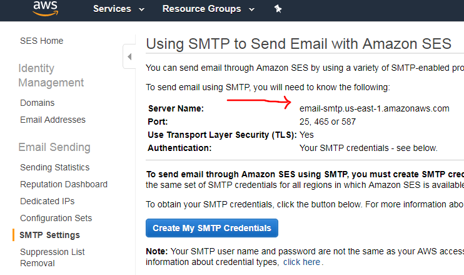Image resolution: width=464 pixels, height=275 pixels.
Task: Open Domains under Identity Management
Action: tap(38, 103)
